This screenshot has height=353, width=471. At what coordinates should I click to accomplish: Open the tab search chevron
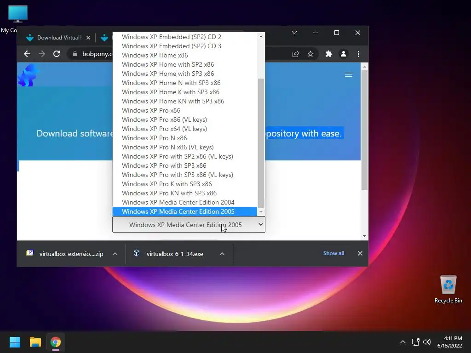click(294, 33)
